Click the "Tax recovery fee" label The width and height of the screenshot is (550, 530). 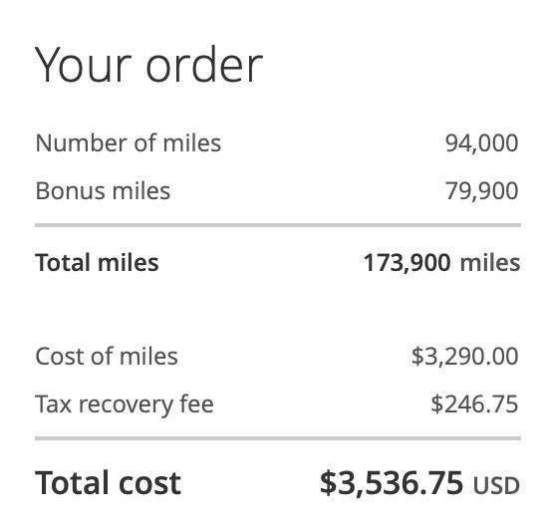click(125, 404)
